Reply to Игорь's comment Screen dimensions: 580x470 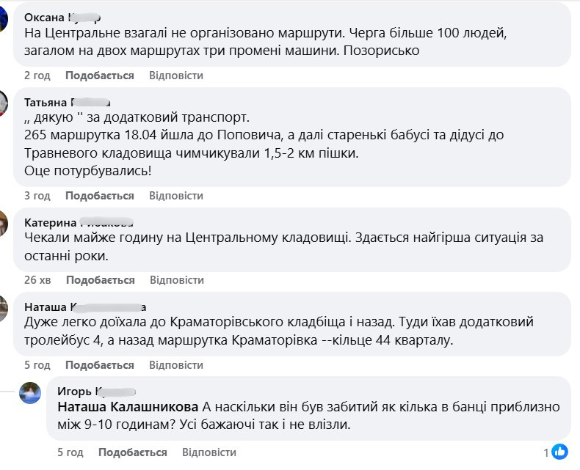tap(209, 452)
